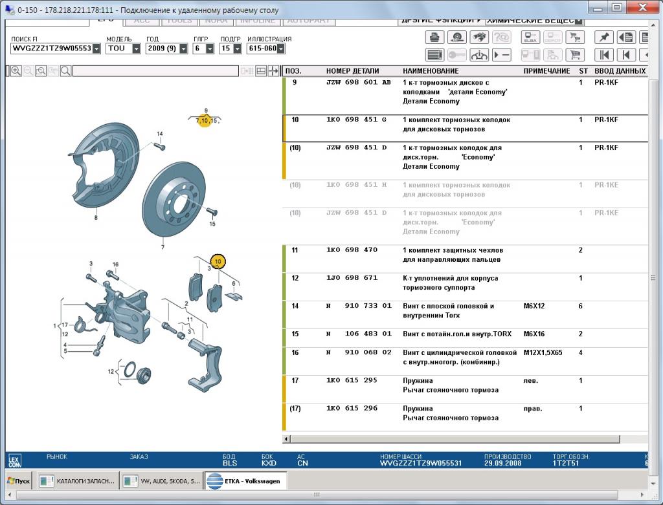Click the information "i" icon in toolbar
Image resolution: width=663 pixels, height=505 pixels.
pyautogui.click(x=479, y=55)
